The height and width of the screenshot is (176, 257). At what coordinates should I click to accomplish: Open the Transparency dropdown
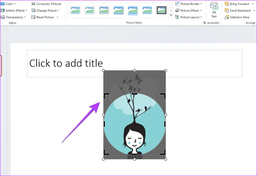point(13,17)
